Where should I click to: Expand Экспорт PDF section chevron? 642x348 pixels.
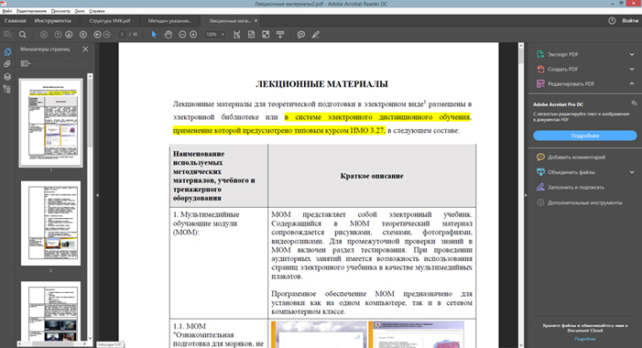click(x=632, y=54)
